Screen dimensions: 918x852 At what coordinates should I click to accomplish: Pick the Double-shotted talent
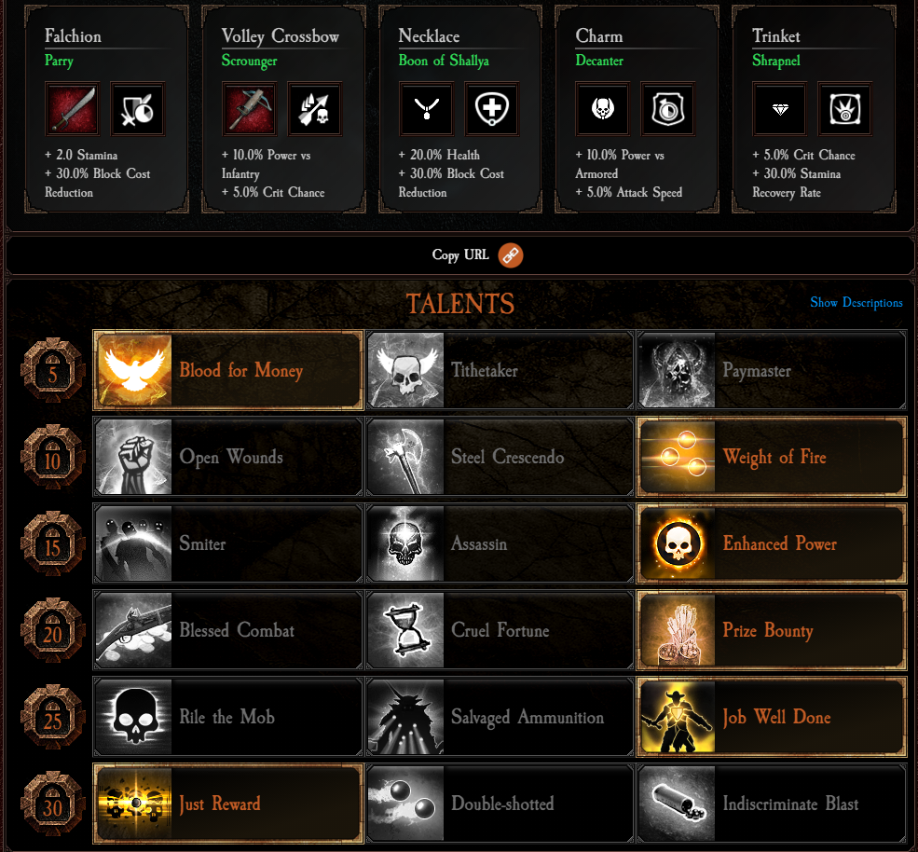coord(500,804)
